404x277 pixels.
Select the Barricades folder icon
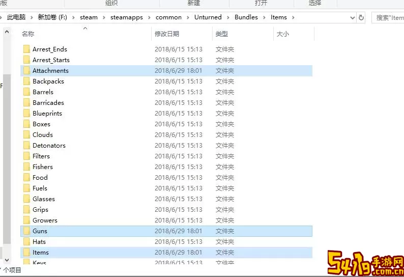26,103
